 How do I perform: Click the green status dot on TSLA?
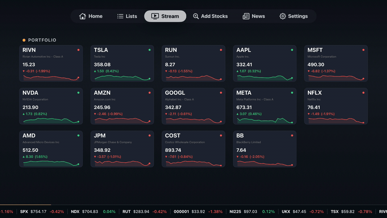click(x=150, y=50)
